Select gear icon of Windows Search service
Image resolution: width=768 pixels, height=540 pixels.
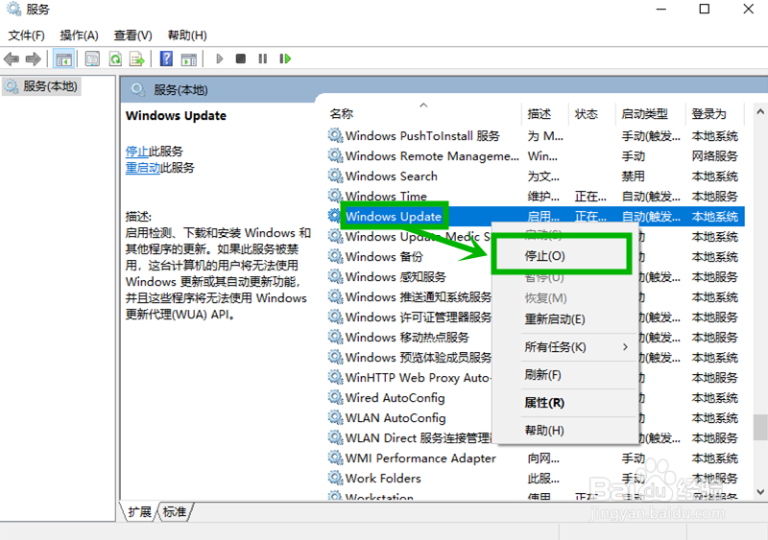(x=335, y=176)
